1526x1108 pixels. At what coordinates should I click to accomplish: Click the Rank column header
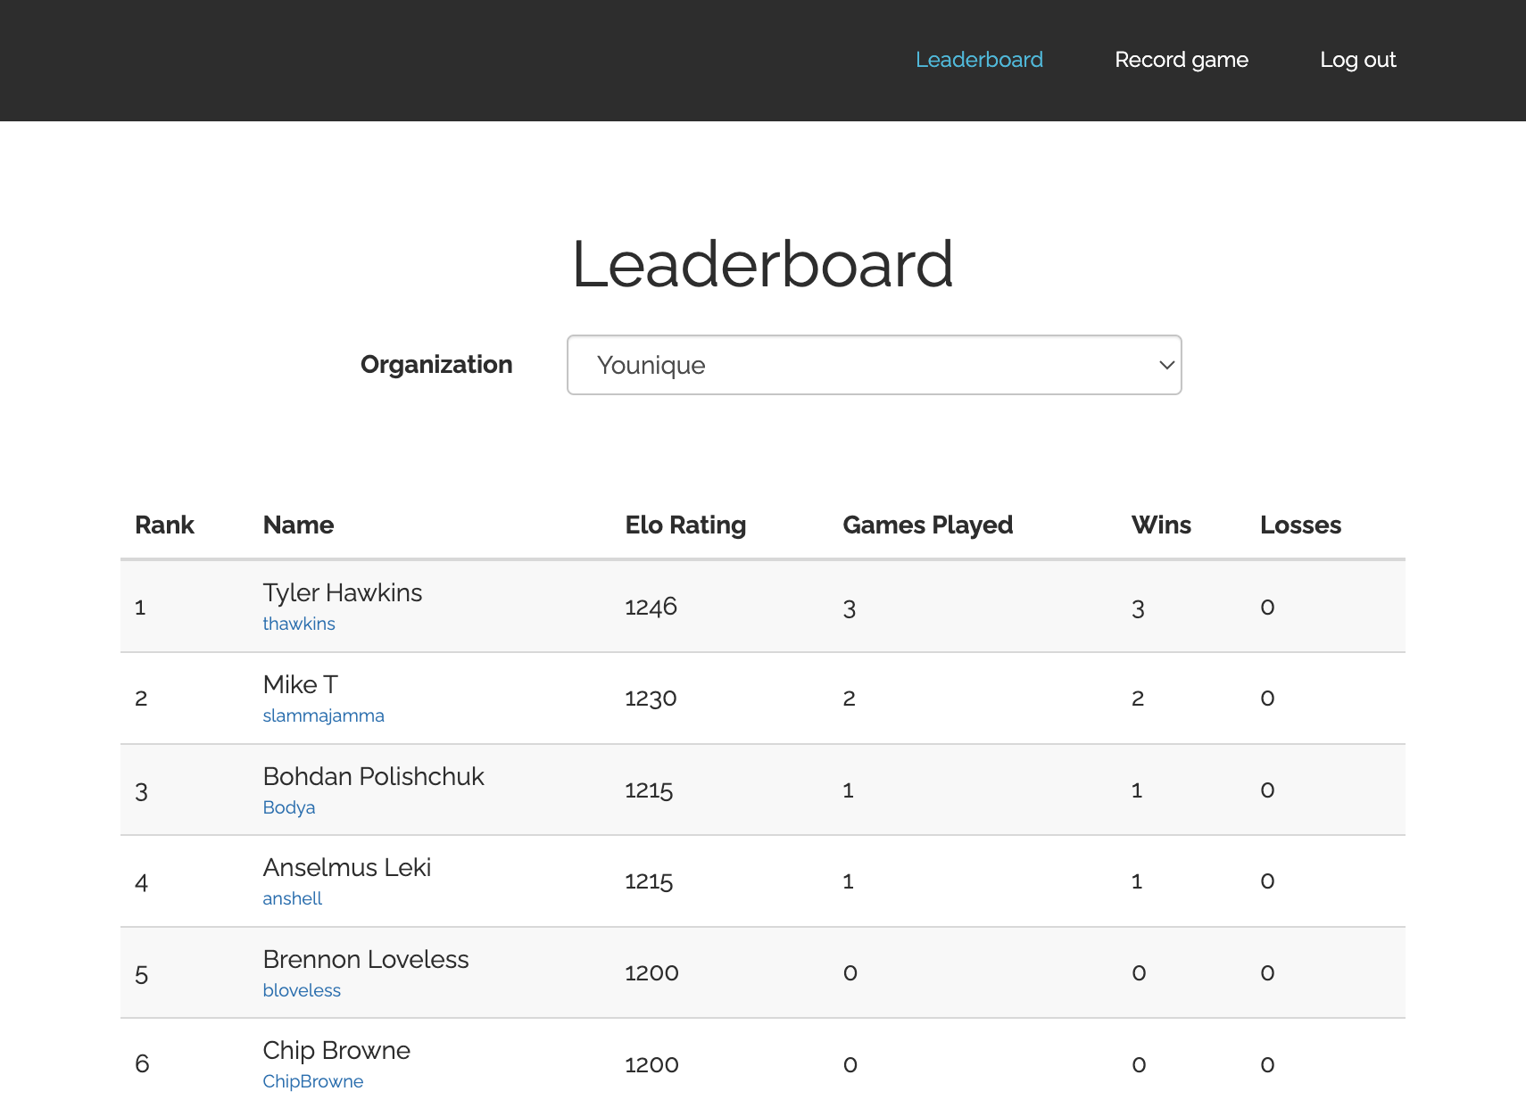pyautogui.click(x=164, y=525)
